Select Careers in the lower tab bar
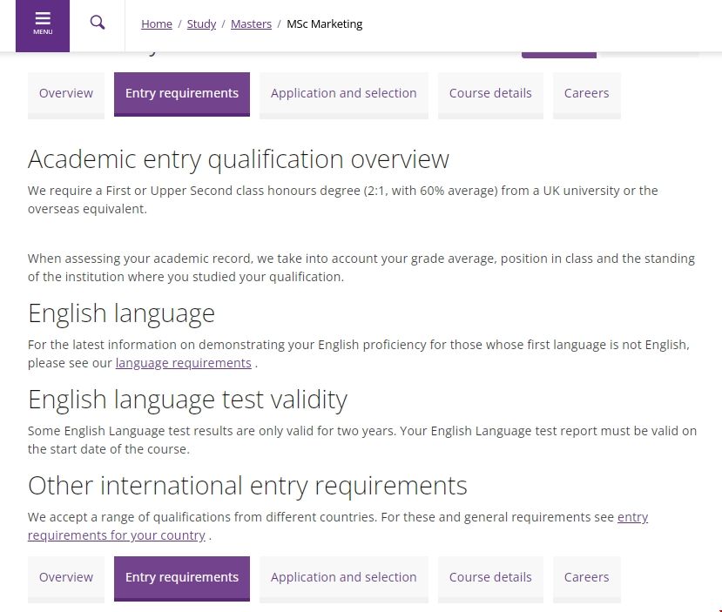722x612 pixels. 586,577
